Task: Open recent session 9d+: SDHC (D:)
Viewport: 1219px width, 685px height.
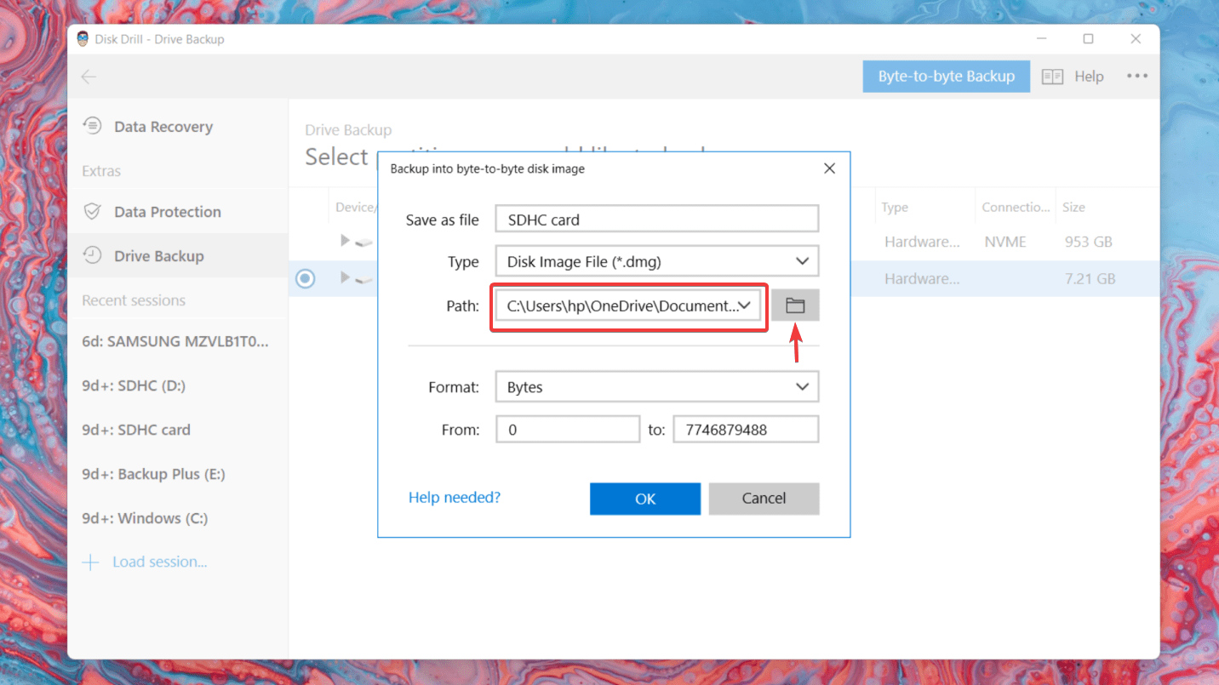Action: [x=134, y=385]
